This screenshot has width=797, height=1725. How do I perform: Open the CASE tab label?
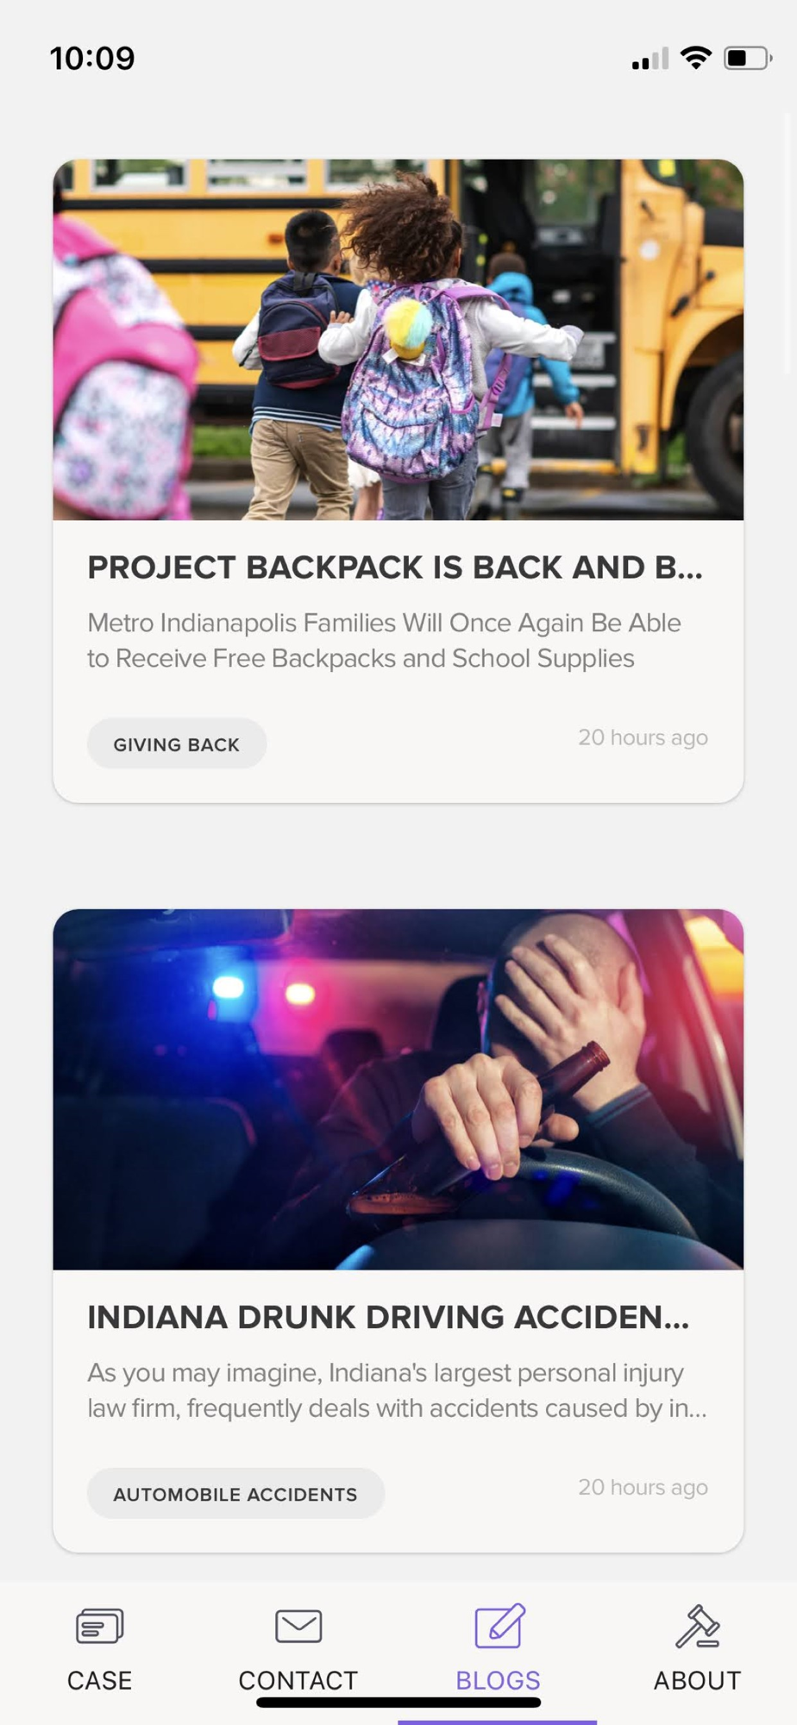click(100, 1680)
